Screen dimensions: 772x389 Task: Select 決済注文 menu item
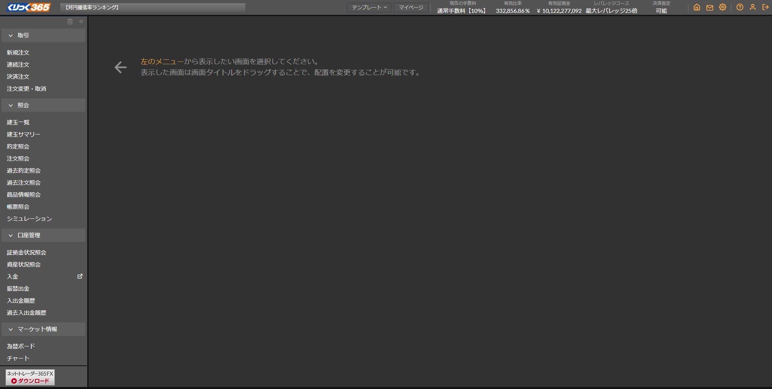(x=18, y=77)
